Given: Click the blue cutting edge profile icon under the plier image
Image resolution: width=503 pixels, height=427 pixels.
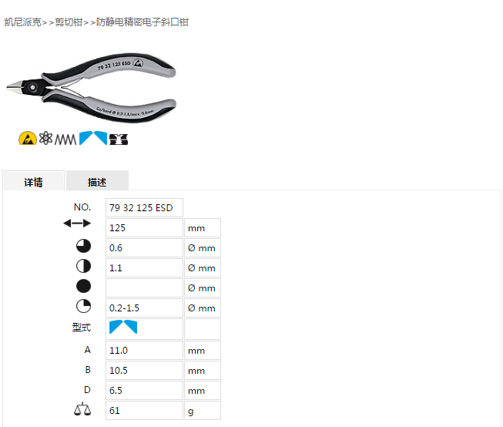Looking at the screenshot, I should [x=93, y=138].
